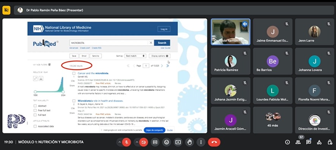
Task: Open the My NCBI Filters external link icon
Action: click(x=49, y=64)
